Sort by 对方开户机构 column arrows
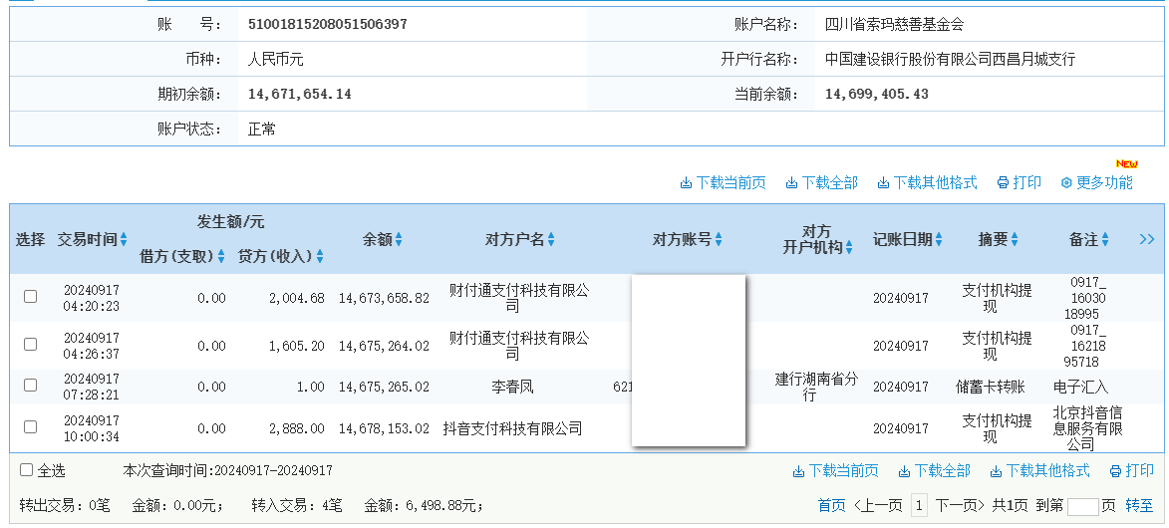 point(849,248)
